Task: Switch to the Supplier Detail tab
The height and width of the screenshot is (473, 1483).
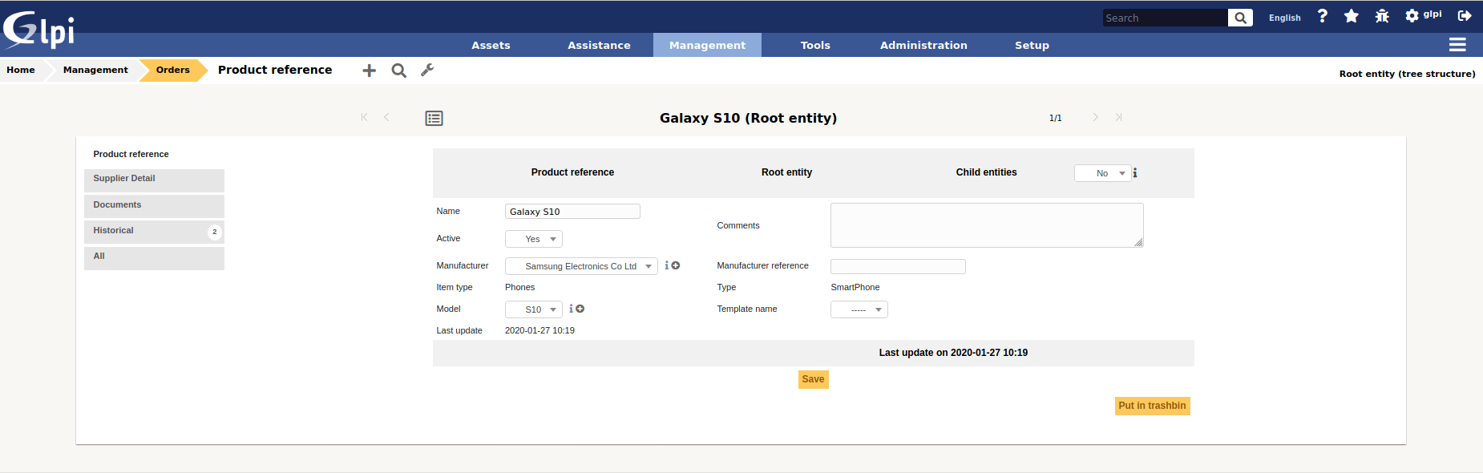Action: 154,179
